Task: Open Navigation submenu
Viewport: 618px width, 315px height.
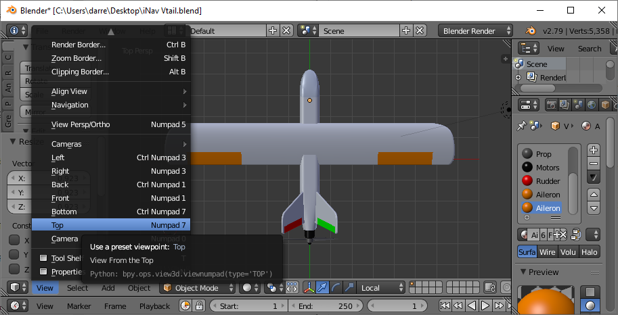Action: (111, 105)
